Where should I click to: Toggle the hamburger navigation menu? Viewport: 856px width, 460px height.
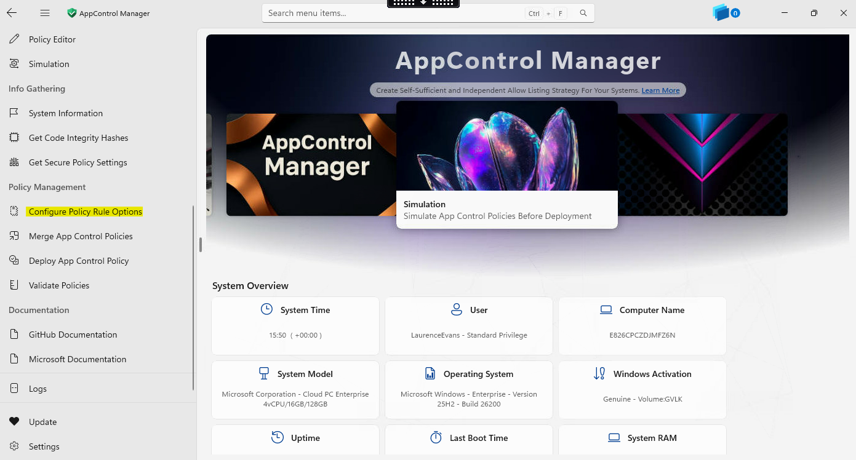pyautogui.click(x=44, y=13)
